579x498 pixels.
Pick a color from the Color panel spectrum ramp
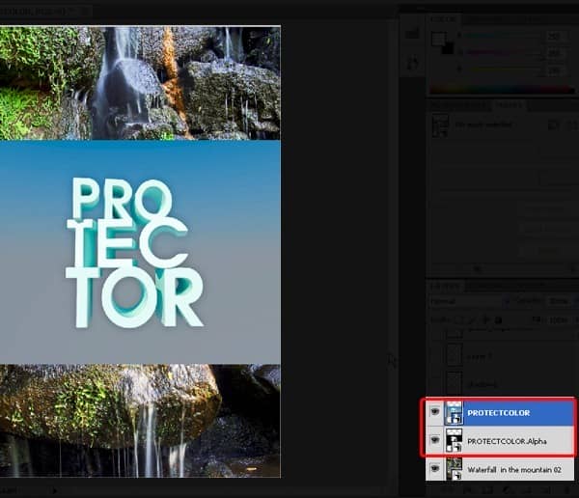point(502,90)
